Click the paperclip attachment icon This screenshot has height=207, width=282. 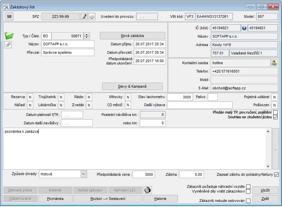point(8,44)
